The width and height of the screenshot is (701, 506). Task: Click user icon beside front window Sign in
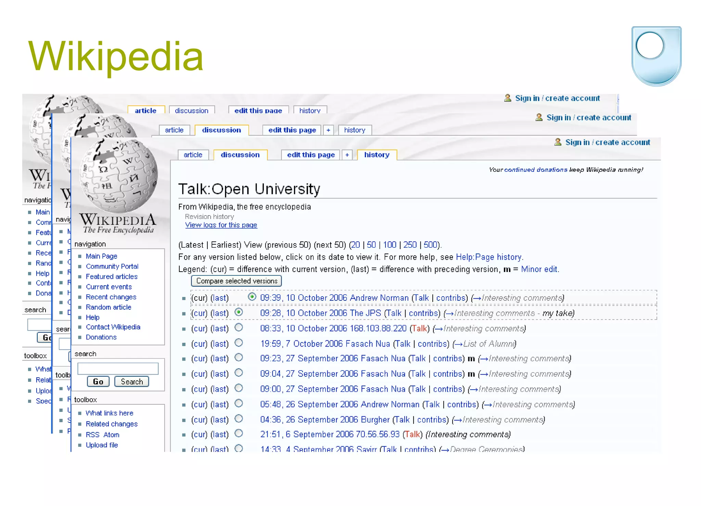coord(558,142)
